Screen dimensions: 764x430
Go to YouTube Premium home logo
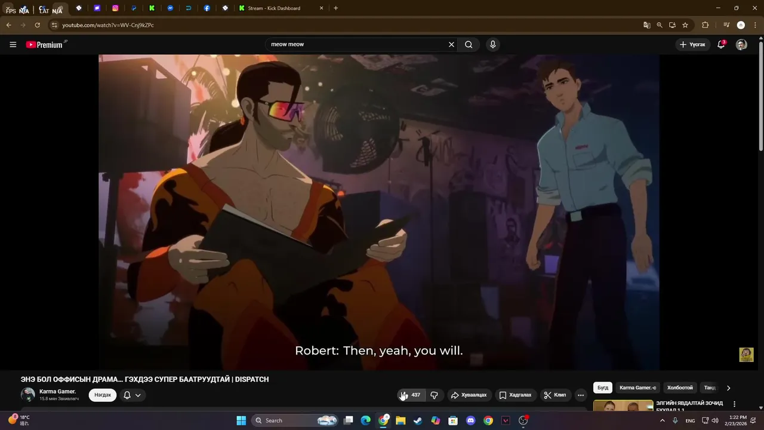pos(46,44)
